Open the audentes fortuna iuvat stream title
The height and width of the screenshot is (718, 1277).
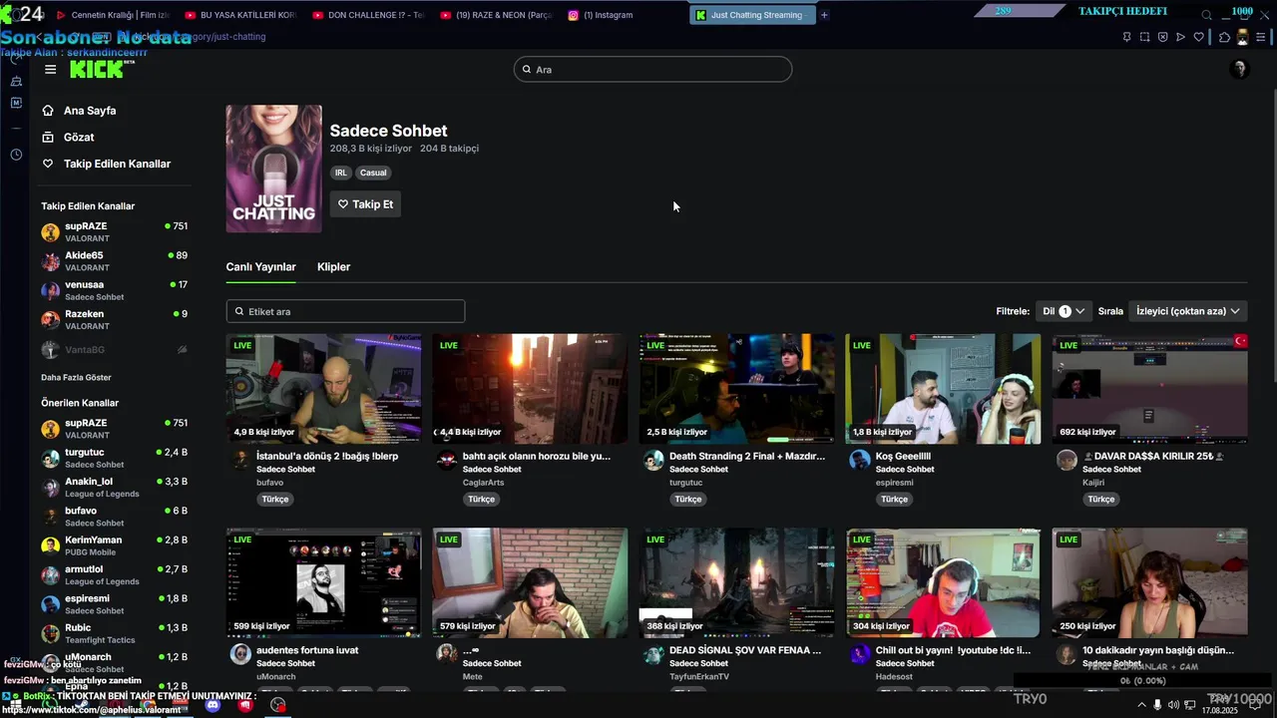coord(307,650)
